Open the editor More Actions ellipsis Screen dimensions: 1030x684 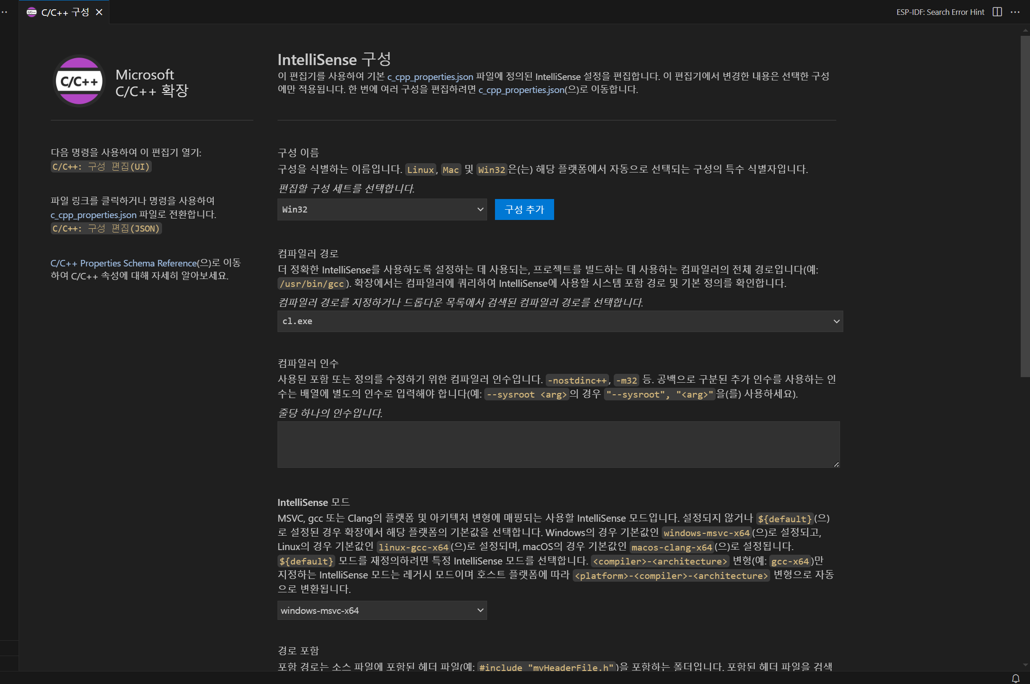(1015, 12)
